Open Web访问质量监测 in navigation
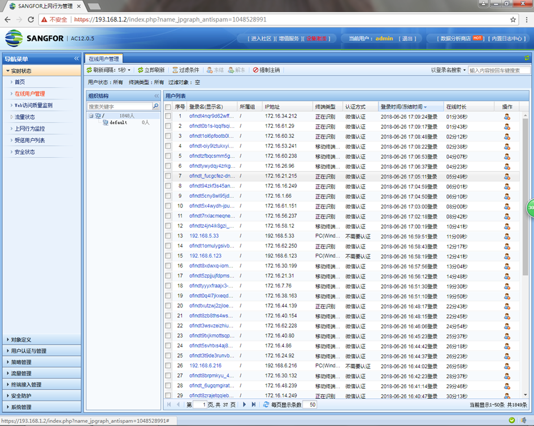The width and height of the screenshot is (534, 426). coord(33,106)
